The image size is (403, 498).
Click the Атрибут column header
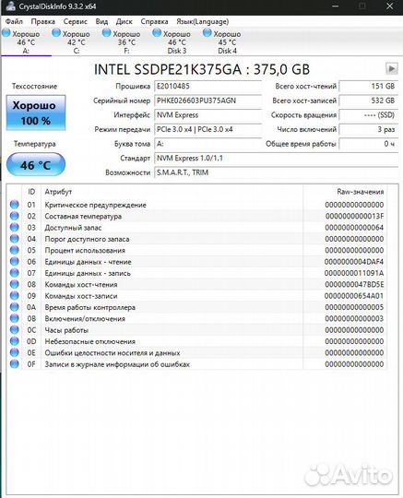172,192
